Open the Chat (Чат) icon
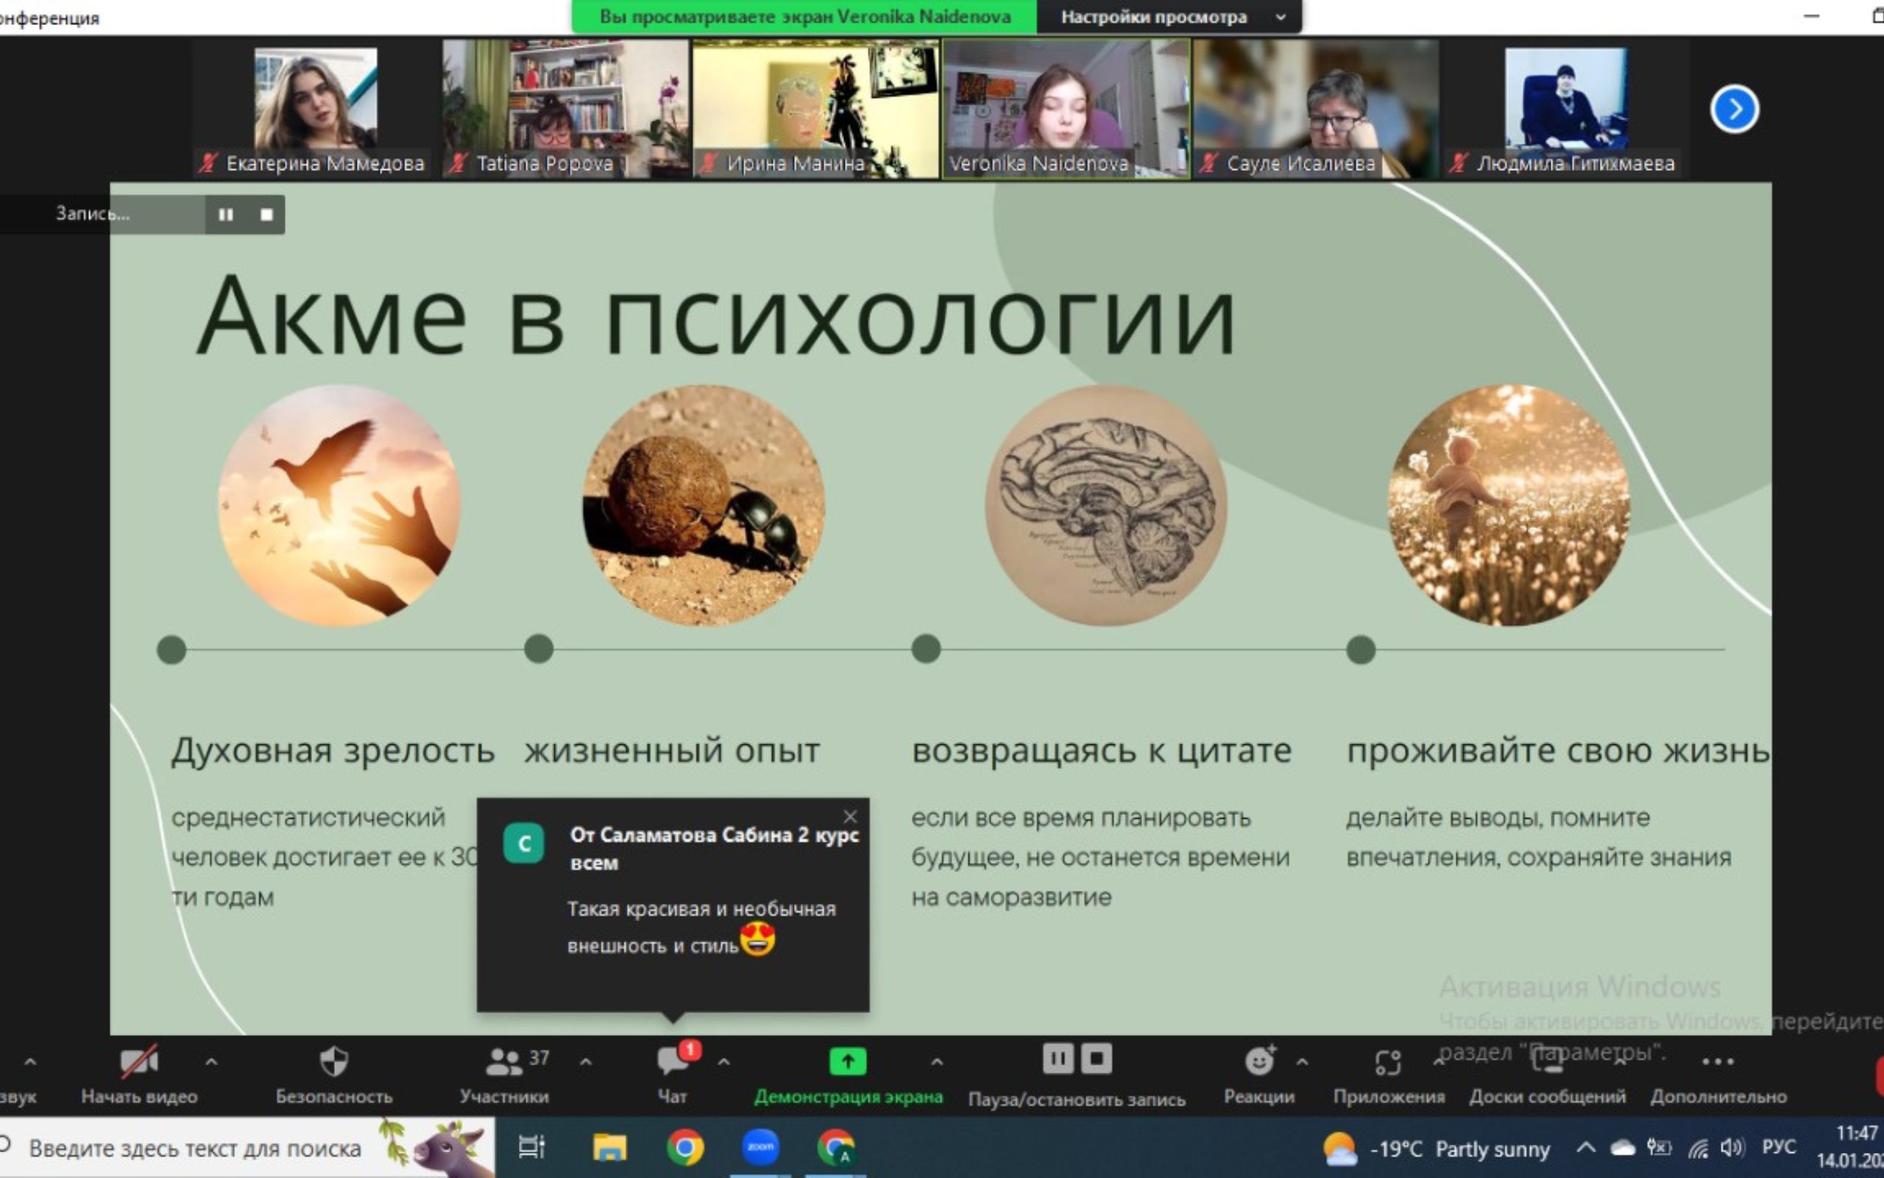1884x1178 pixels. 673,1062
